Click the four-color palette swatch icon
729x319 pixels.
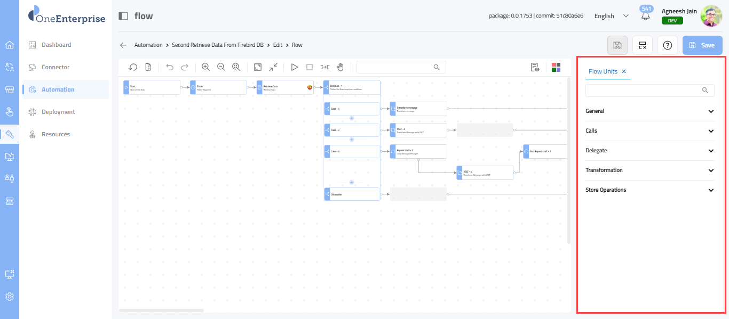pos(556,67)
